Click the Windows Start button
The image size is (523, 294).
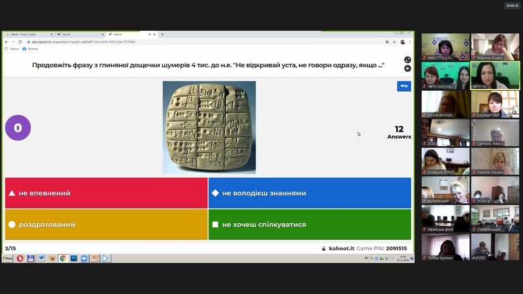(x=8, y=259)
